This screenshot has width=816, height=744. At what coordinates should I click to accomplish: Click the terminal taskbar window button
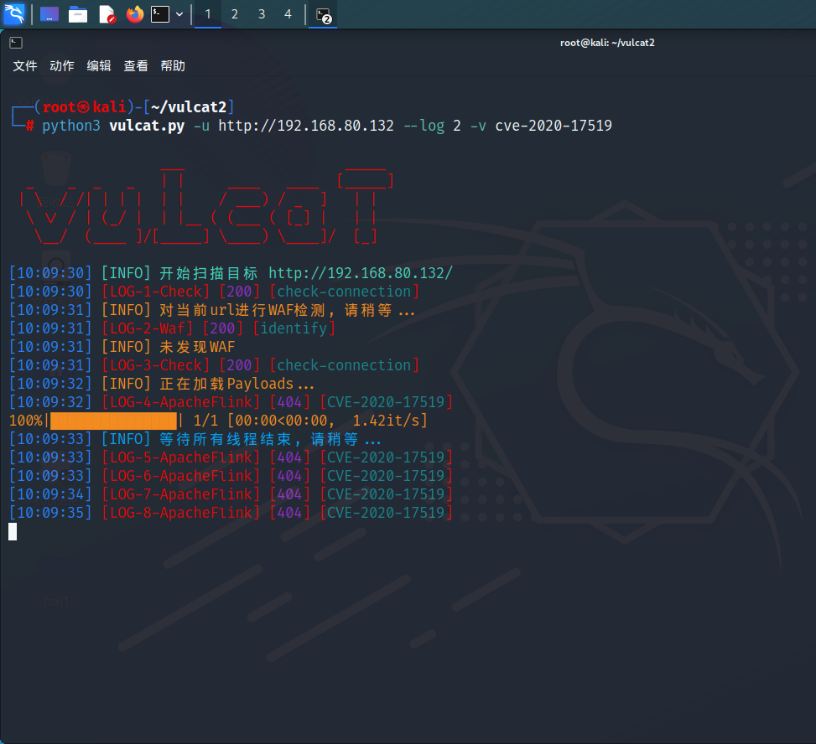(x=323, y=14)
